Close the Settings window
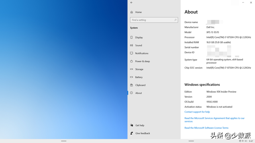Viewport: 255px width, 143px height. (x=251, y=3)
